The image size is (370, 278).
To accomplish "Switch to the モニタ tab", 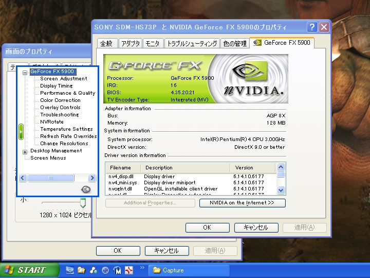I will point(153,43).
